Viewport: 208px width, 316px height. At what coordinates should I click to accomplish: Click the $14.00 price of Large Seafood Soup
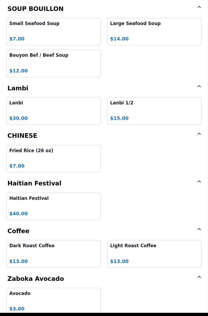119,39
